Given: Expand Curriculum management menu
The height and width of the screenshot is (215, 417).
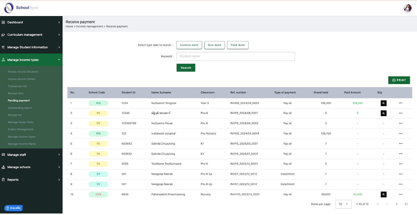Looking at the screenshot, I should pos(31,35).
